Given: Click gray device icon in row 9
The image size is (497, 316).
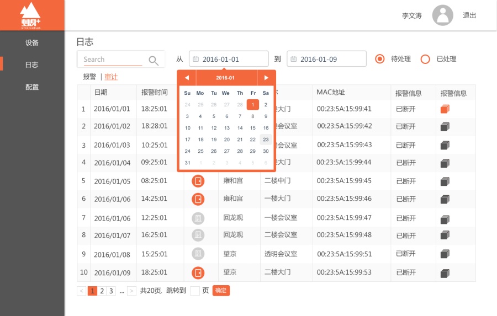Looking at the screenshot, I should [198, 254].
